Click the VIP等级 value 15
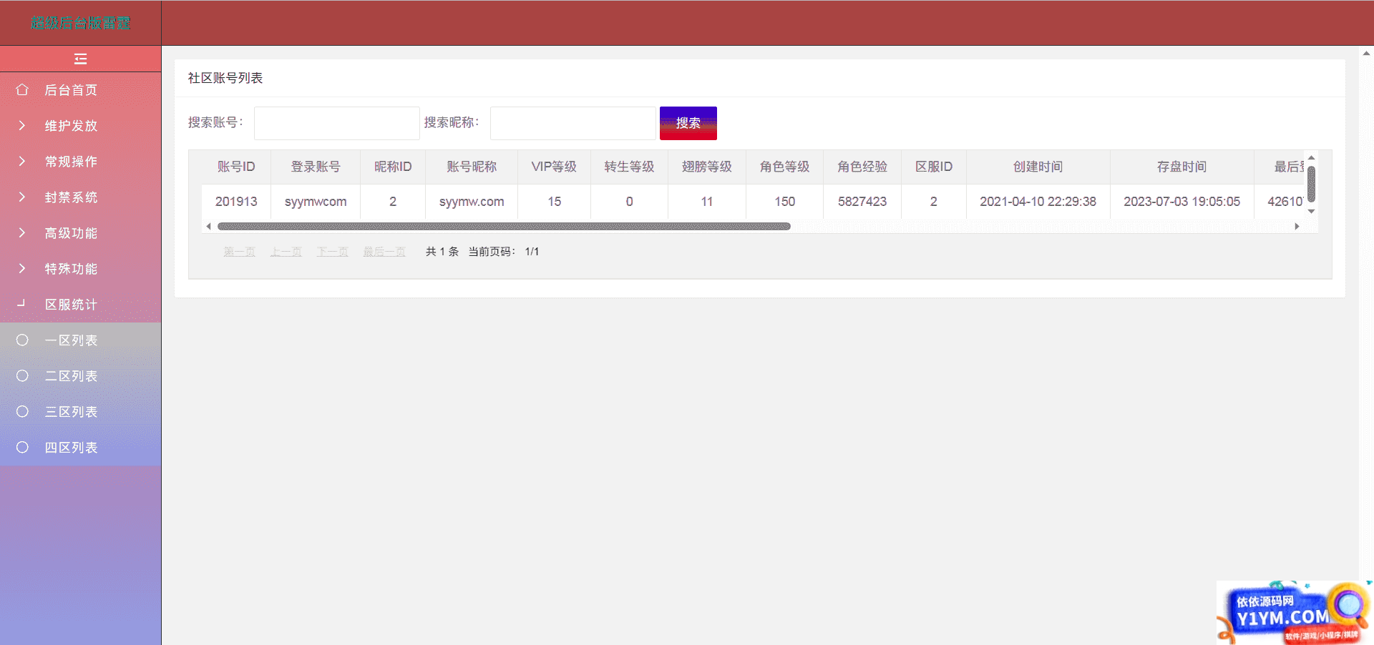 tap(554, 202)
